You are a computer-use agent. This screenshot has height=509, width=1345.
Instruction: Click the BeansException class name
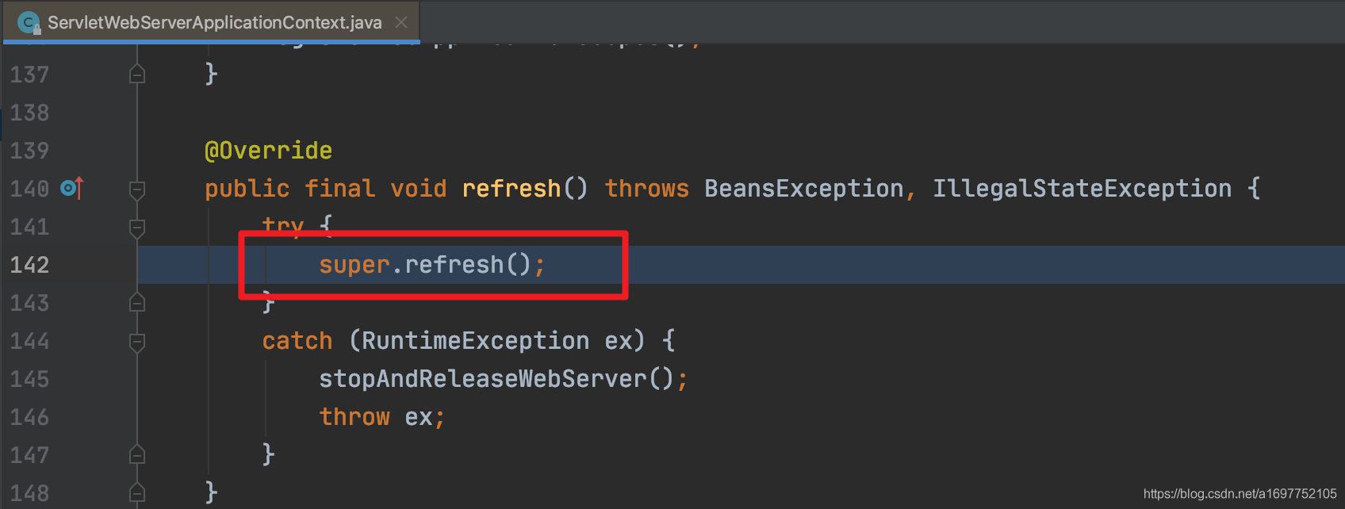click(x=803, y=189)
